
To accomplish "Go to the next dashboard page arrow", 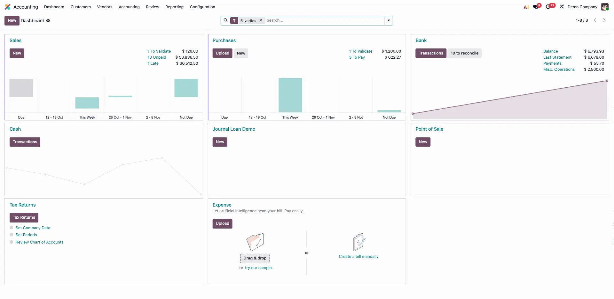I will 604,20.
